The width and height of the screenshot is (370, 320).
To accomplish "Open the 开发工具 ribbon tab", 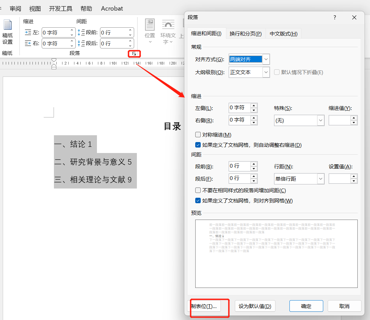I will point(61,9).
